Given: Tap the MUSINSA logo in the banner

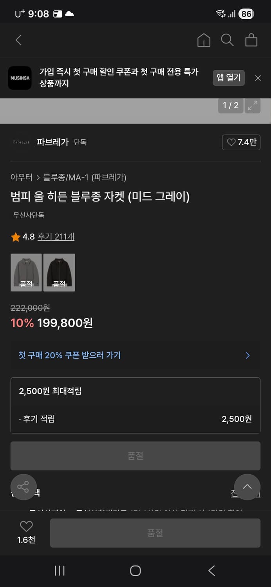Looking at the screenshot, I should (20, 78).
